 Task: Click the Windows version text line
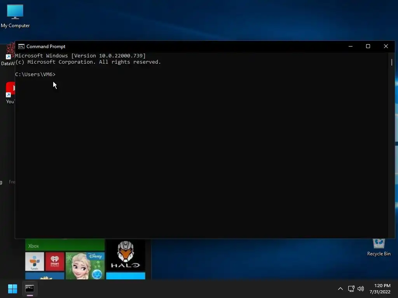(80, 56)
